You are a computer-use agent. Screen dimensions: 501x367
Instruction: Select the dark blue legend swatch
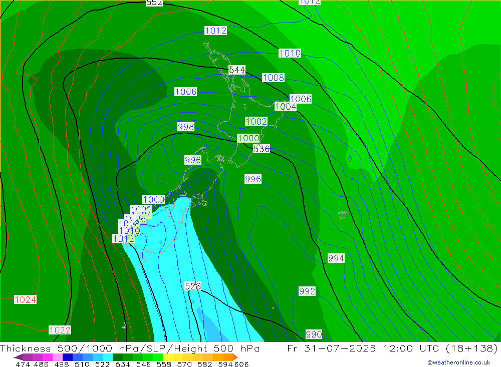[68, 357]
